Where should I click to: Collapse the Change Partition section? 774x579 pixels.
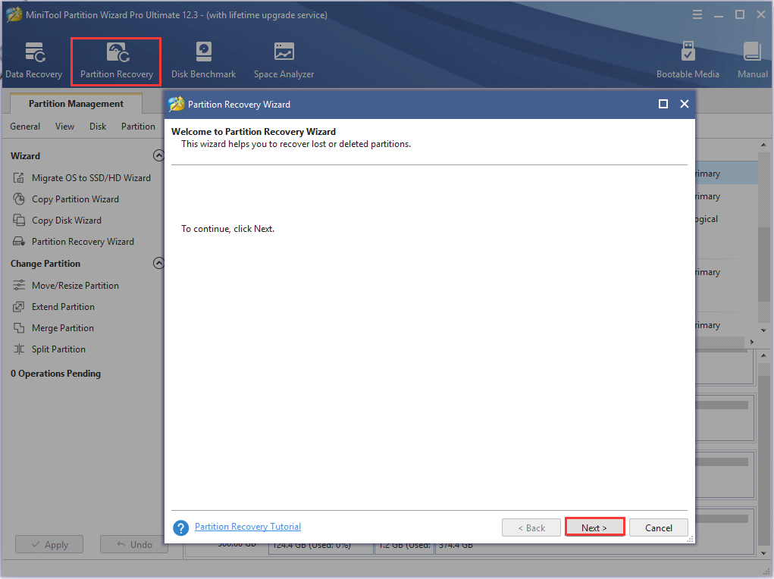coord(158,263)
